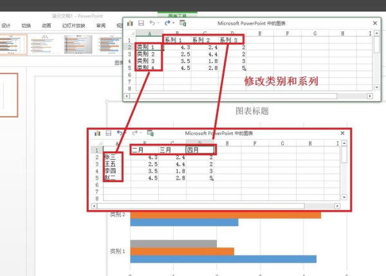Select the gray bar of 类别 1
This screenshot has width=386, height=276.
tap(173, 244)
